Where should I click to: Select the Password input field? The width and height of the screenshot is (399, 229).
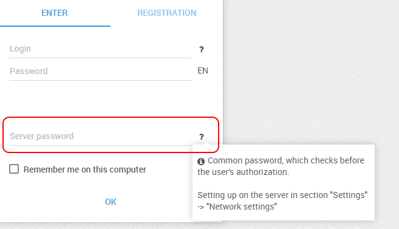point(101,71)
